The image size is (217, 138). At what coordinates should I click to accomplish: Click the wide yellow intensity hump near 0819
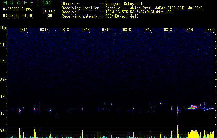[x=193, y=134]
